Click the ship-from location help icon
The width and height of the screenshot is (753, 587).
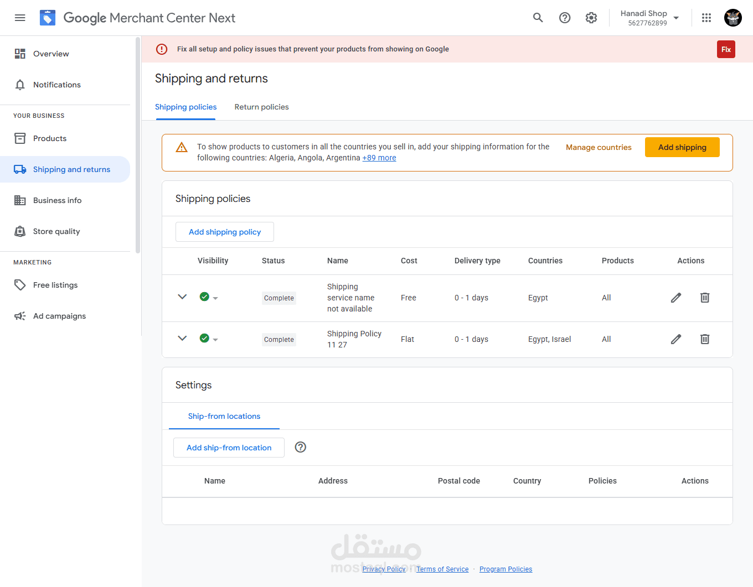pos(301,447)
